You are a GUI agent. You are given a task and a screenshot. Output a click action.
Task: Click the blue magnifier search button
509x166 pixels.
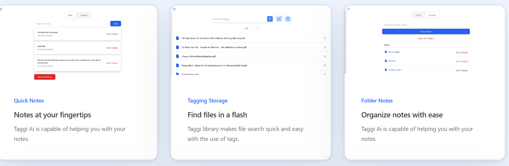click(270, 19)
